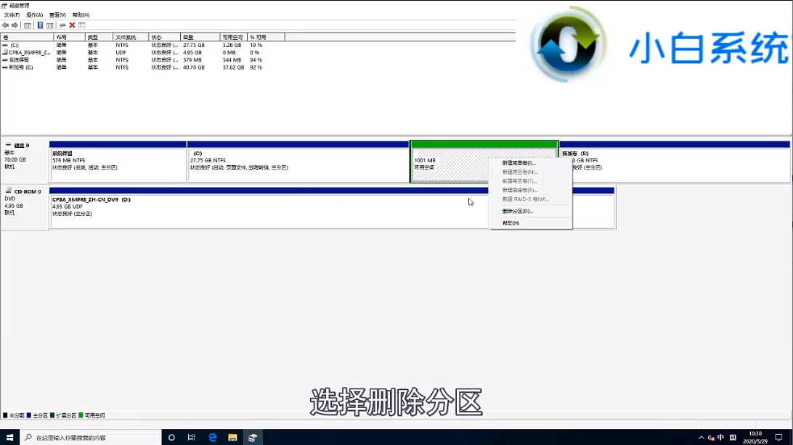Open Task View on the taskbar
Image resolution: width=793 pixels, height=445 pixels.
(x=191, y=438)
